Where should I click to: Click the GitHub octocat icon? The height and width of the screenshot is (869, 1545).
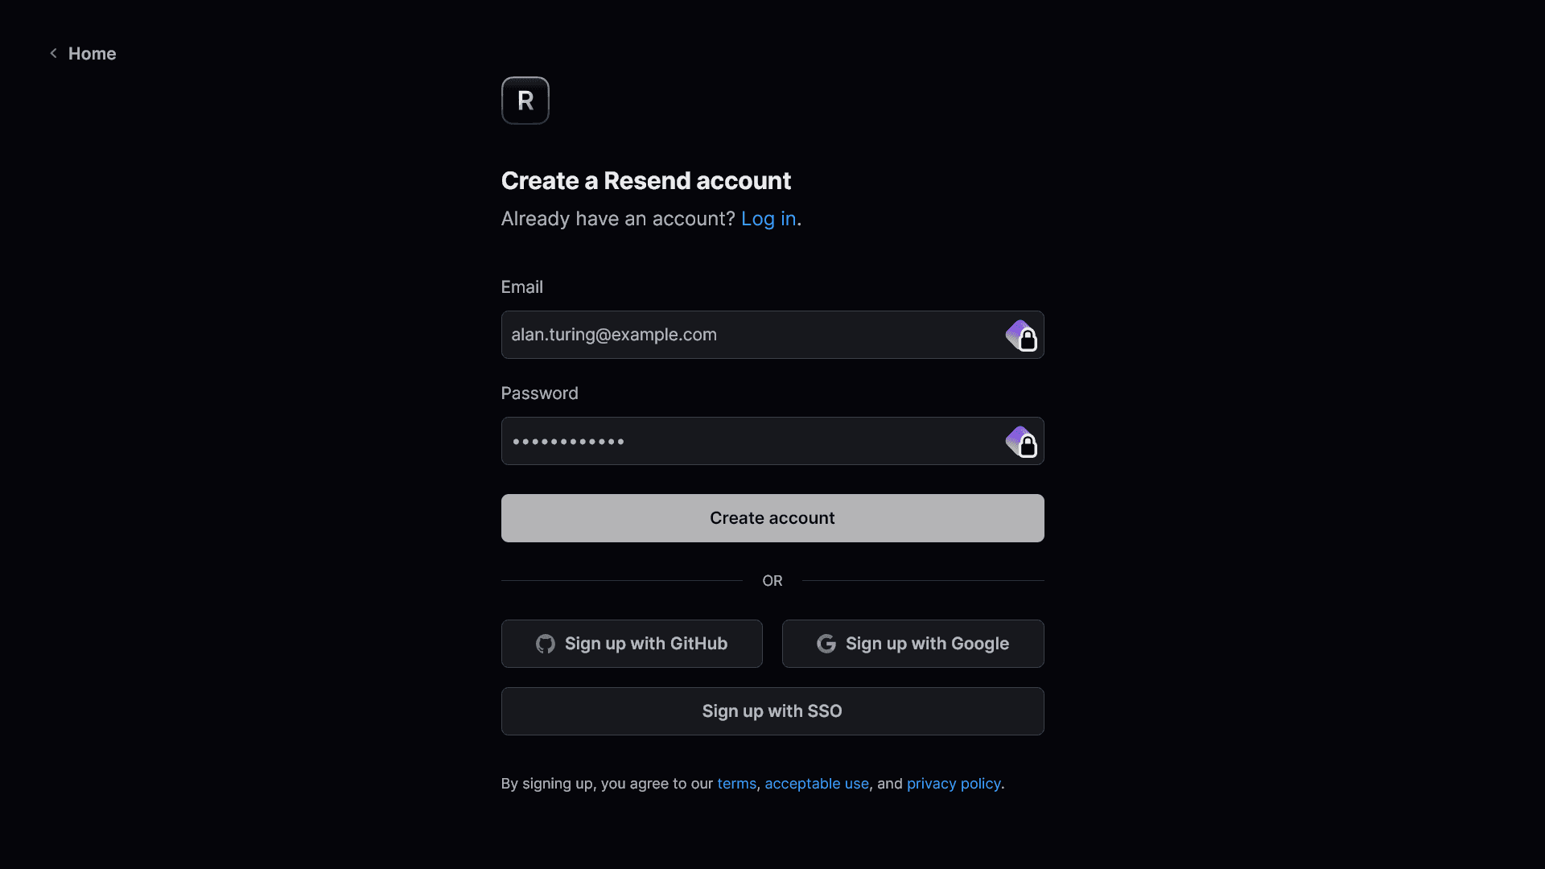click(546, 644)
